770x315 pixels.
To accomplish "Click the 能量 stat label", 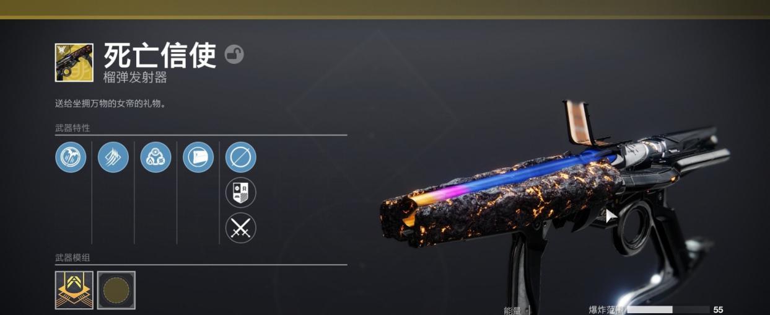I will point(512,310).
